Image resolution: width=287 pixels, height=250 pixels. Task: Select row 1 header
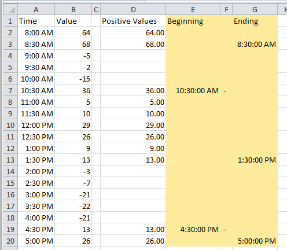(10, 21)
